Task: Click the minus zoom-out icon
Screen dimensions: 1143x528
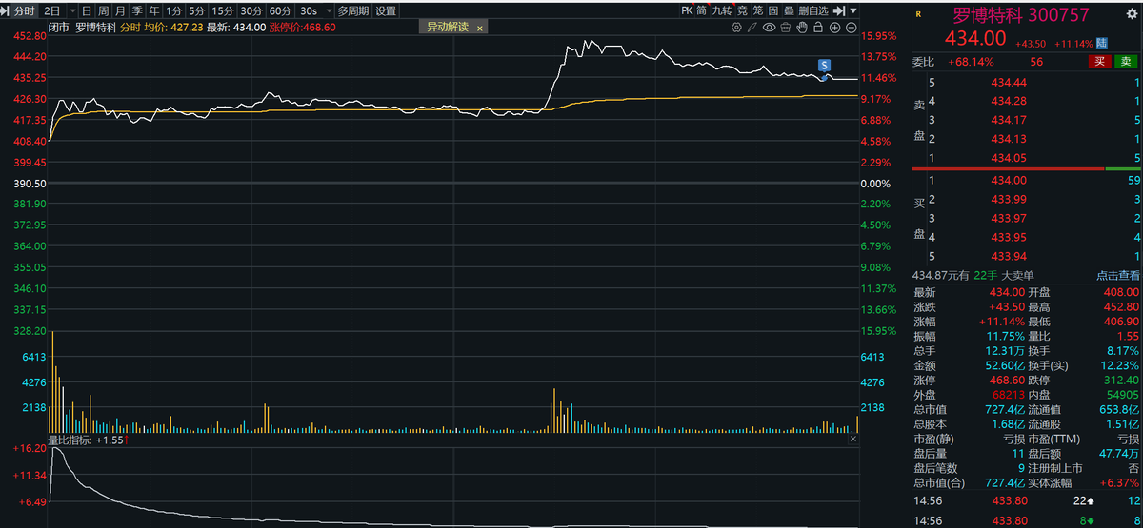Action: [851, 28]
